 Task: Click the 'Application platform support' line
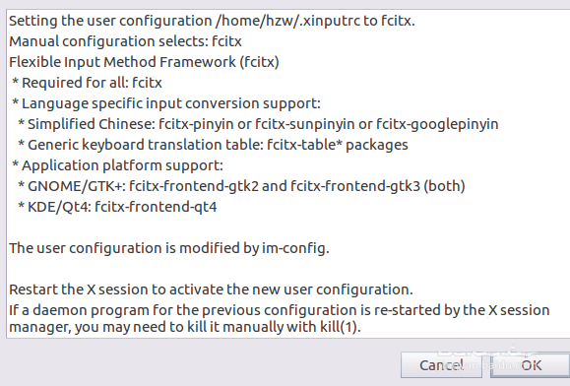[x=117, y=165]
